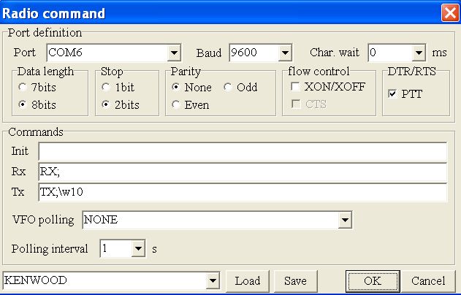Select 8bits data length
This screenshot has width=461, height=295.
[x=24, y=104]
